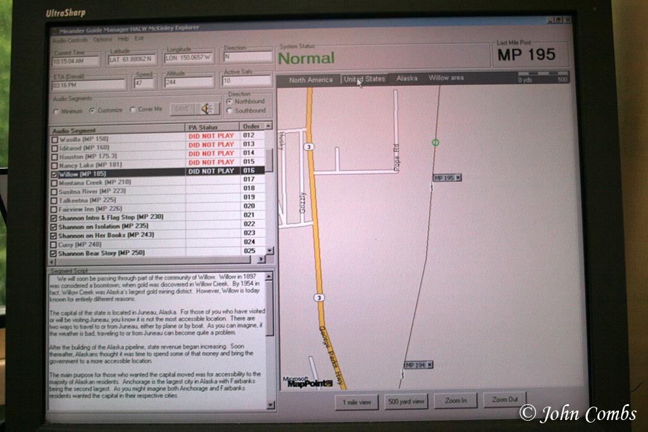The width and height of the screenshot is (648, 432).
Task: Select Northbound direction
Action: click(229, 102)
